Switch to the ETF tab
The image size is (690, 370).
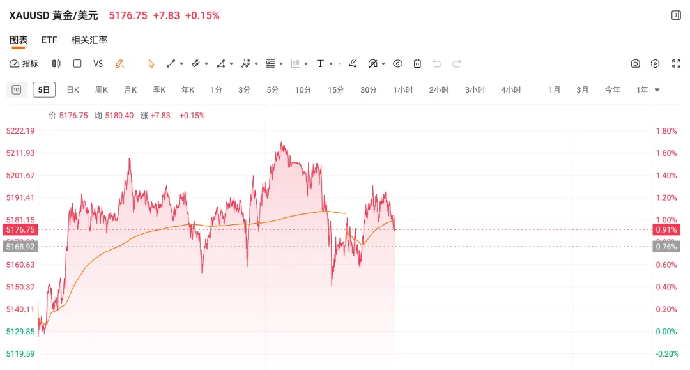click(49, 40)
